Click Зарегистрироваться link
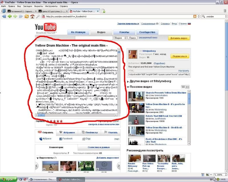228x182 pixels. click(x=128, y=24)
